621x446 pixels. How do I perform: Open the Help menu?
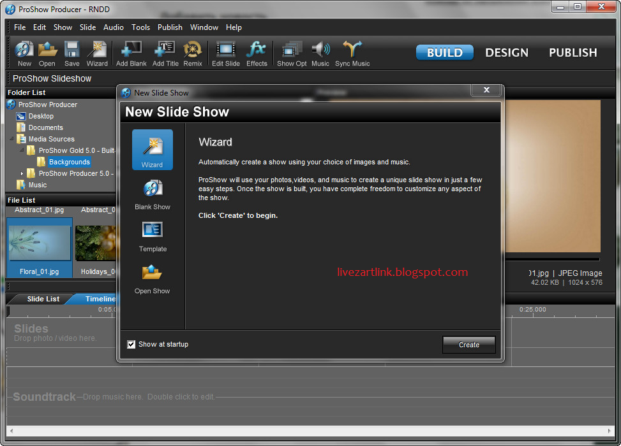pos(234,27)
